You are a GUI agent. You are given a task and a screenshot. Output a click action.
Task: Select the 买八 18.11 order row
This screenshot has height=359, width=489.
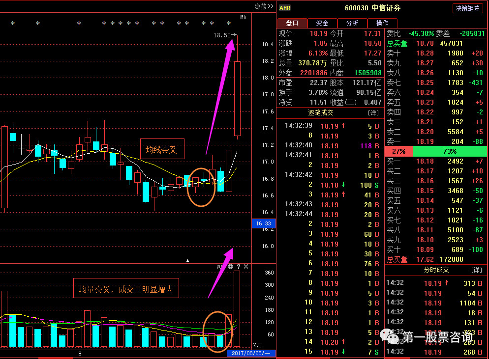(x=435, y=230)
